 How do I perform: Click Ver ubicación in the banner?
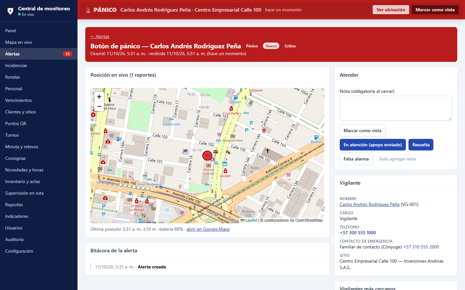391,10
